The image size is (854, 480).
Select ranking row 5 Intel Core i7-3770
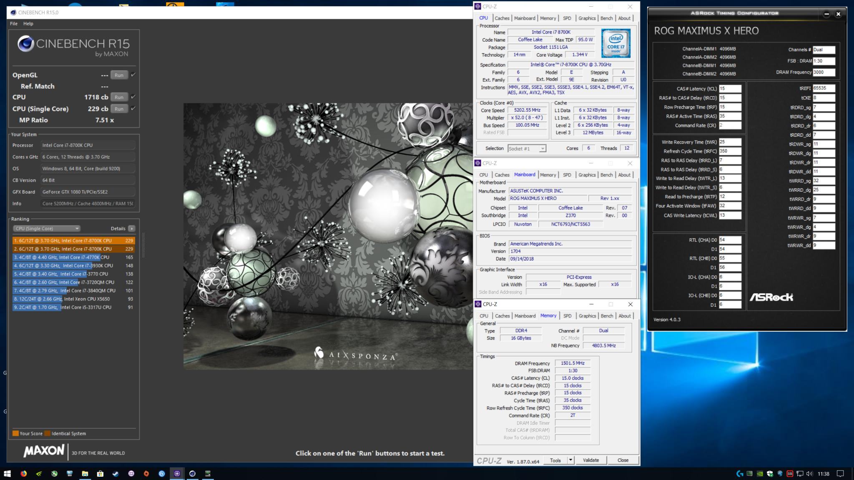click(x=74, y=274)
